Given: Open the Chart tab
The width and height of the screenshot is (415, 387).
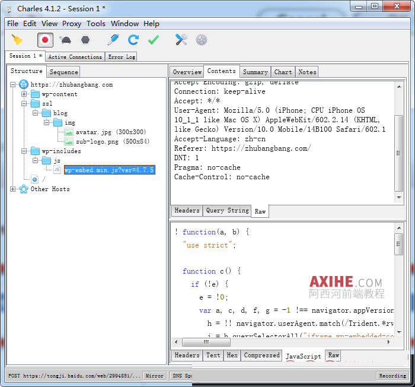Looking at the screenshot, I should [x=283, y=72].
